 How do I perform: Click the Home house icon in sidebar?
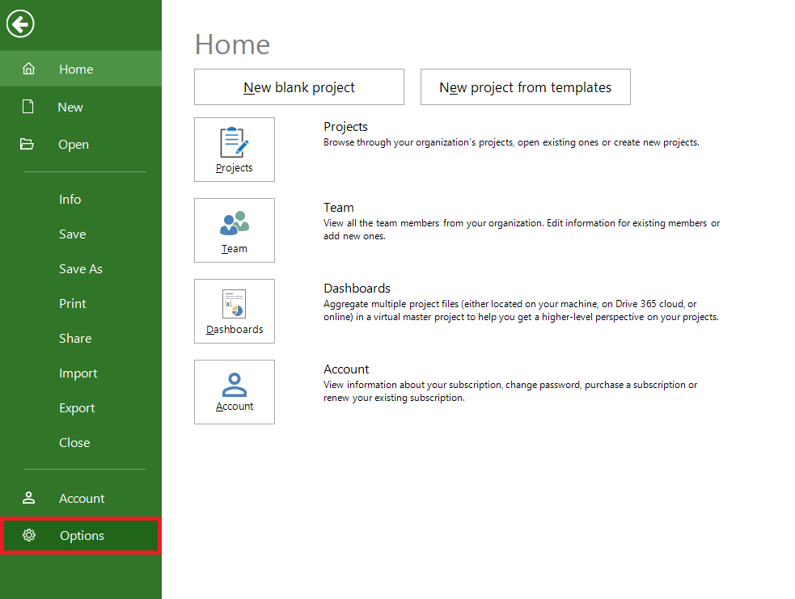(29, 69)
